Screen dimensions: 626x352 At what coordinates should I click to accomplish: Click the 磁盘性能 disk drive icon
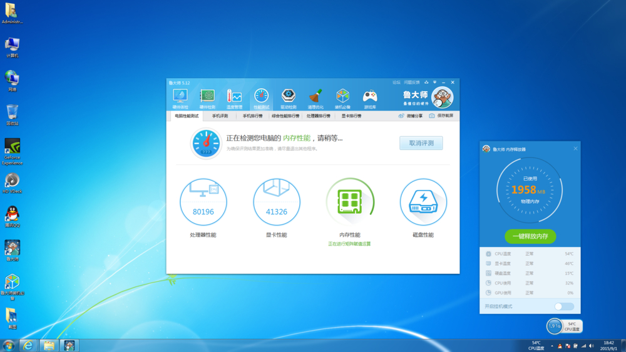(x=423, y=202)
